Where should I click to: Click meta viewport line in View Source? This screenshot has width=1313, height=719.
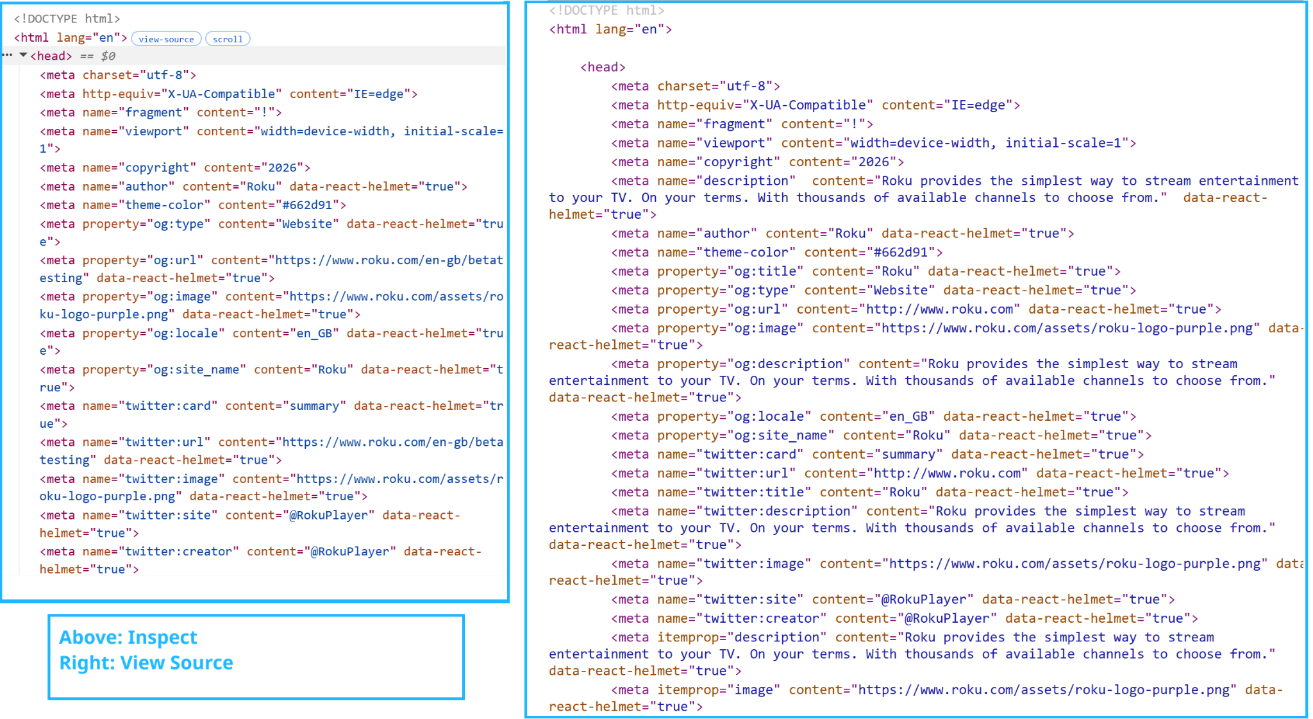[873, 143]
